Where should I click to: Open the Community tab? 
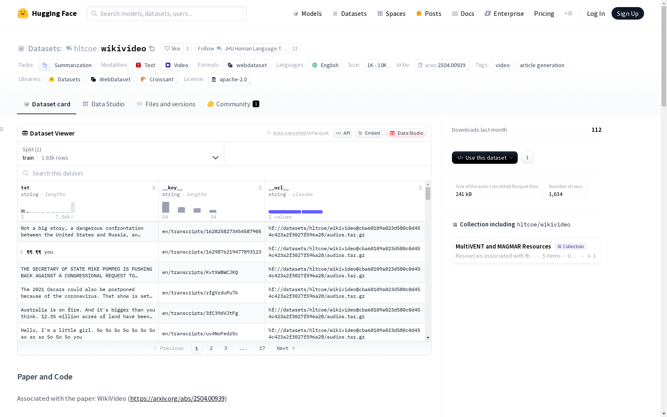tap(233, 104)
